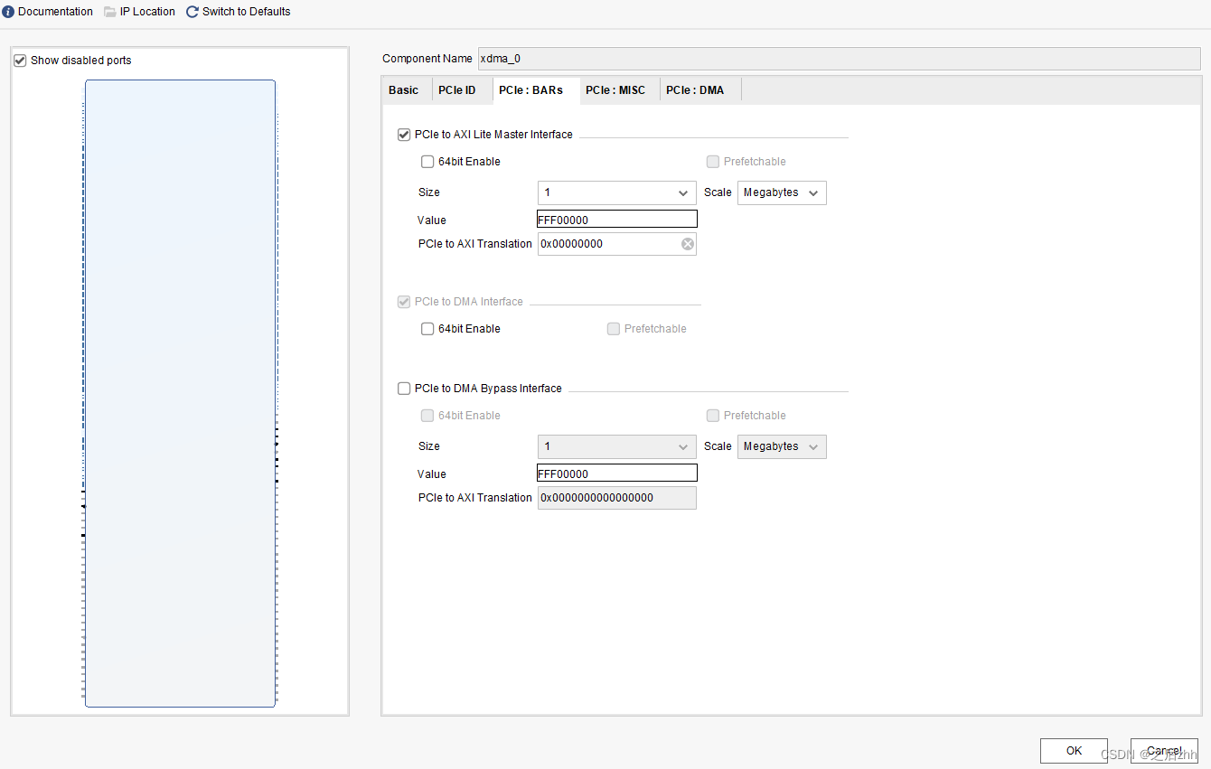Toggle Show disabled ports checkbox
The image size is (1211, 769).
coord(20,61)
